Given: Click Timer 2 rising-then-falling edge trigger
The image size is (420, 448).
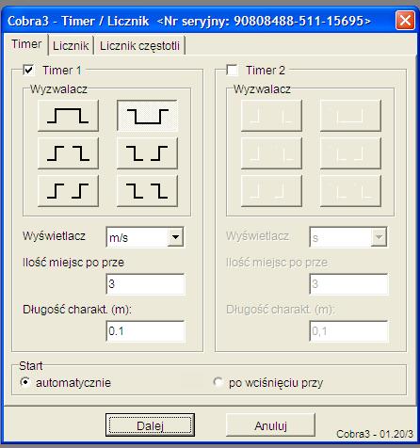Looking at the screenshot, I should point(271,153).
